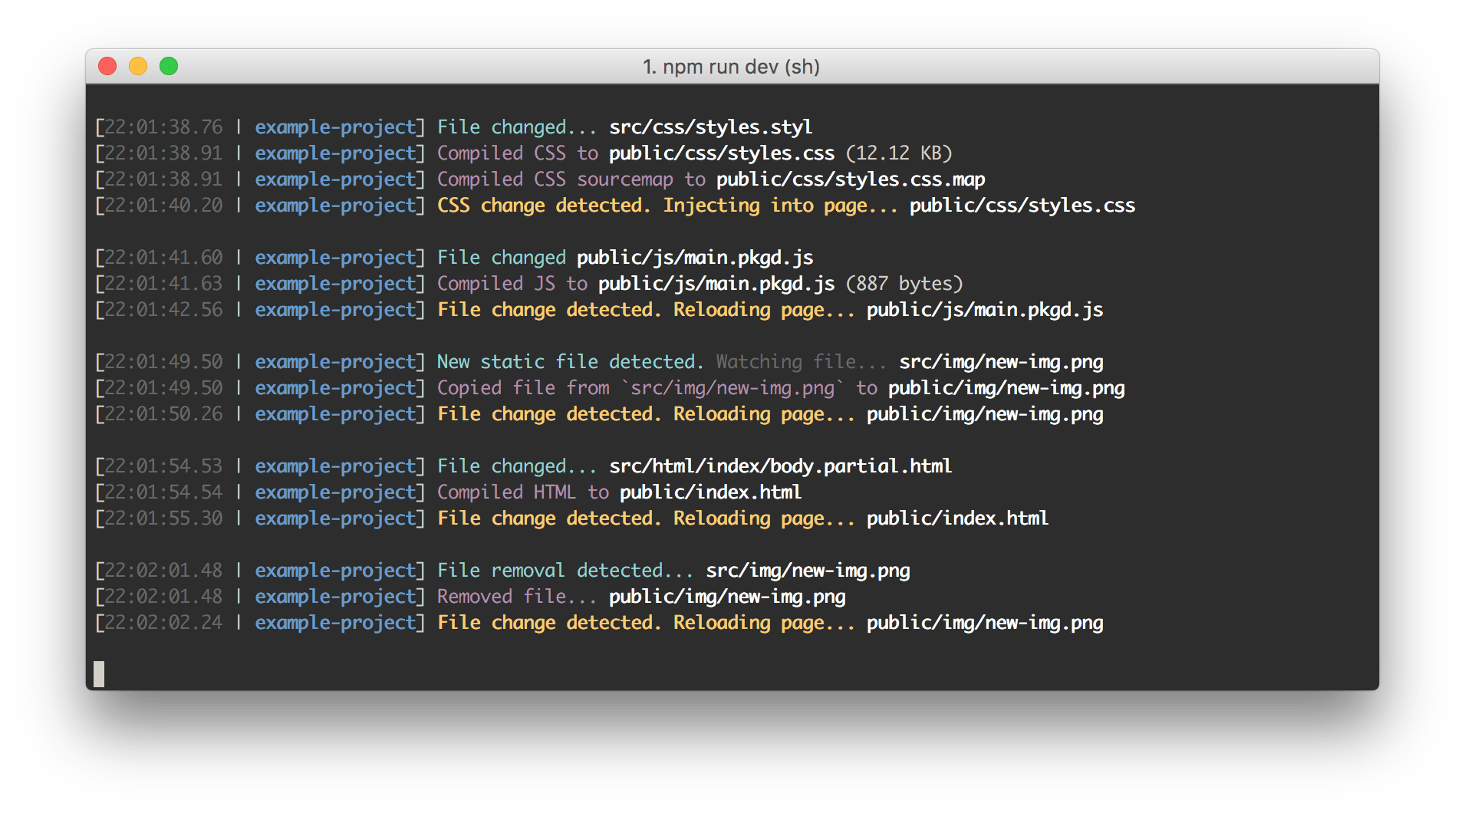The width and height of the screenshot is (1465, 813).
Task: Click 'Removed file...' text
Action: coord(516,597)
